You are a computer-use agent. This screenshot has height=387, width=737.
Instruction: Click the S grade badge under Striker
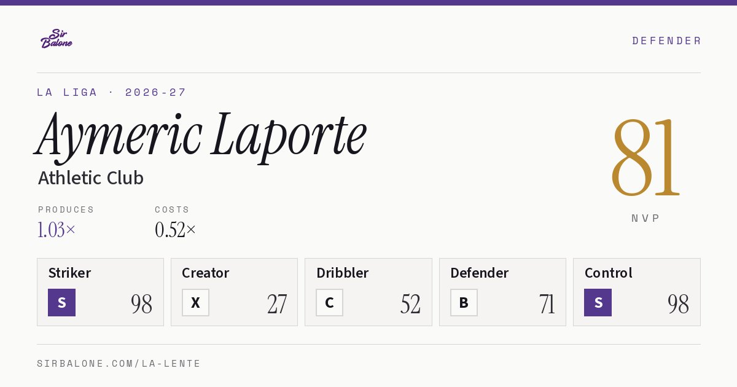click(x=61, y=302)
